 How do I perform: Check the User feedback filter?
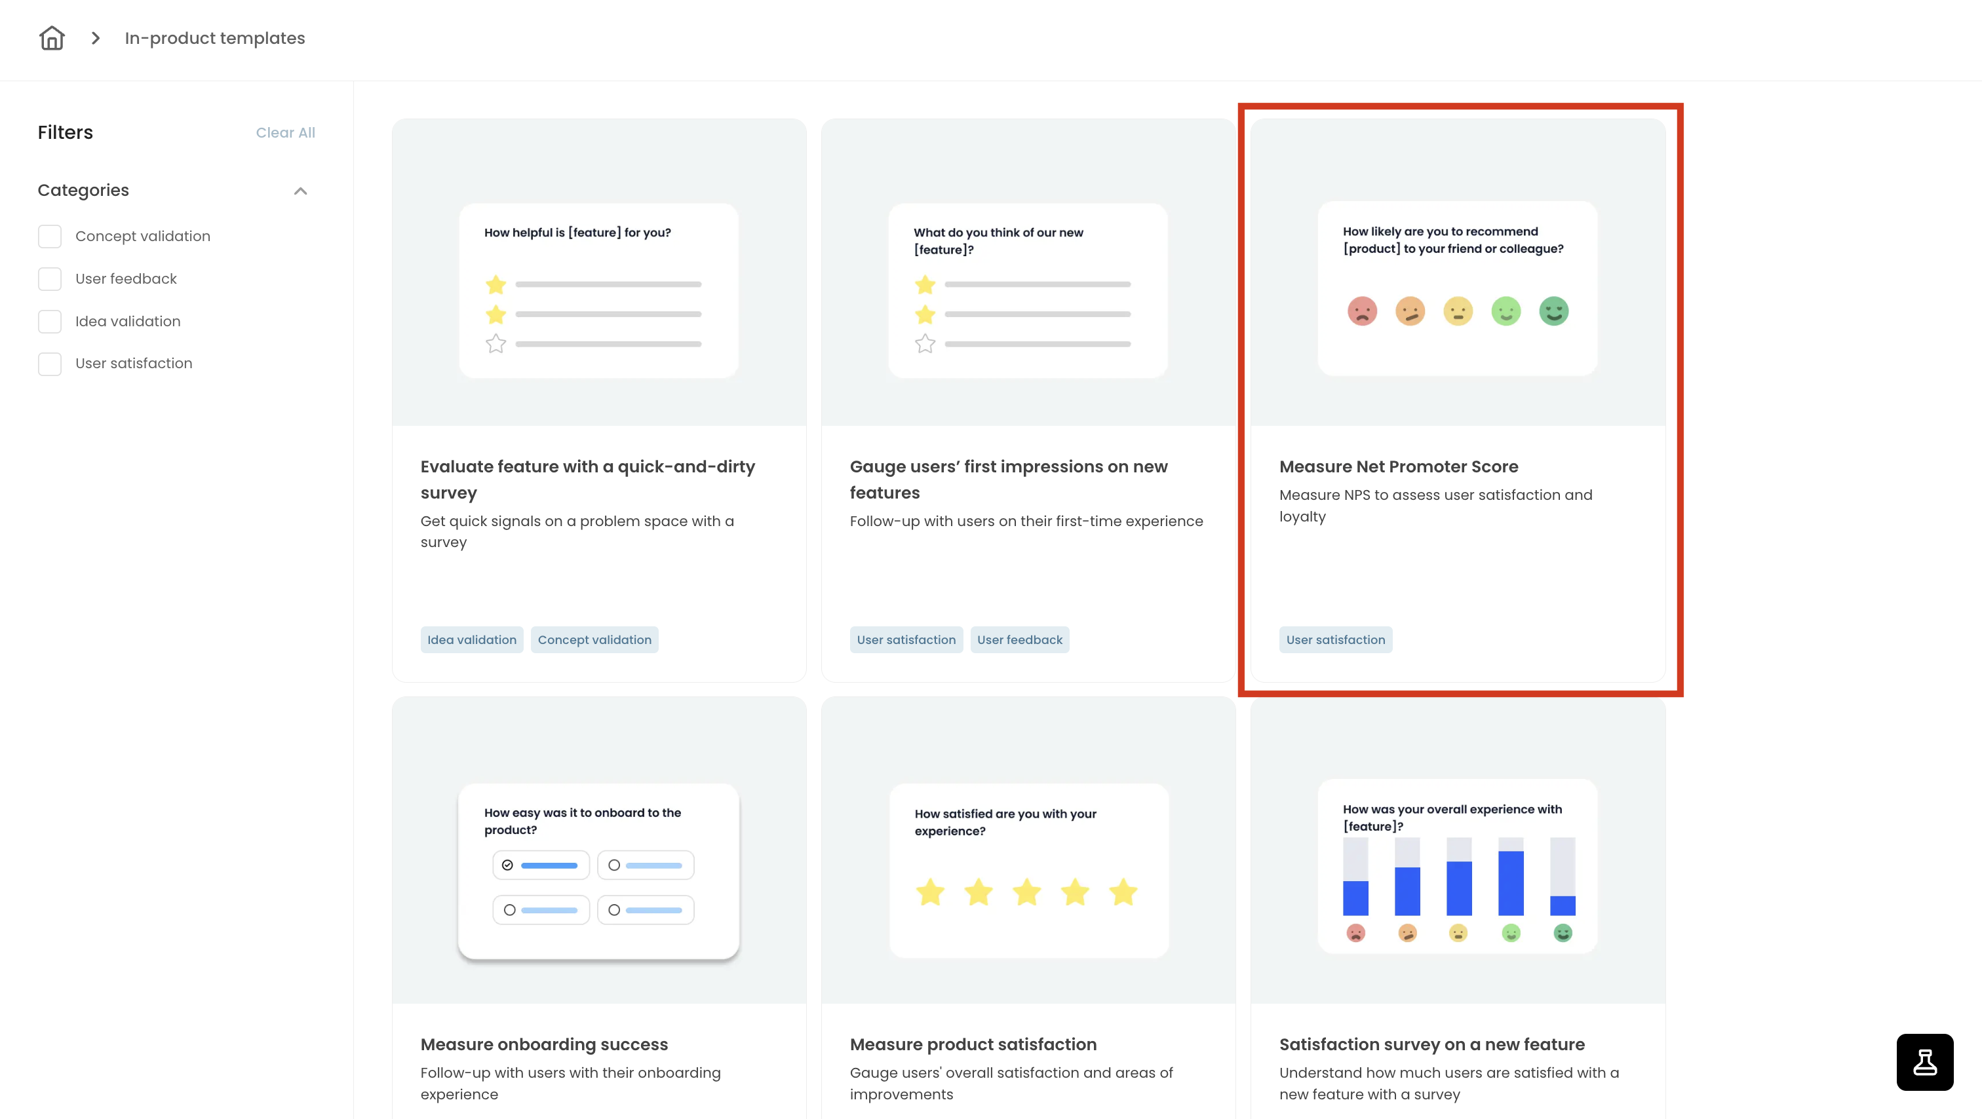[50, 278]
